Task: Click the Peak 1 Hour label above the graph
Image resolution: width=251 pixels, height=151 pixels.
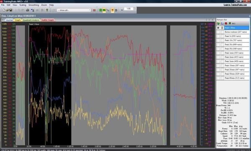Action: (x=34, y=24)
